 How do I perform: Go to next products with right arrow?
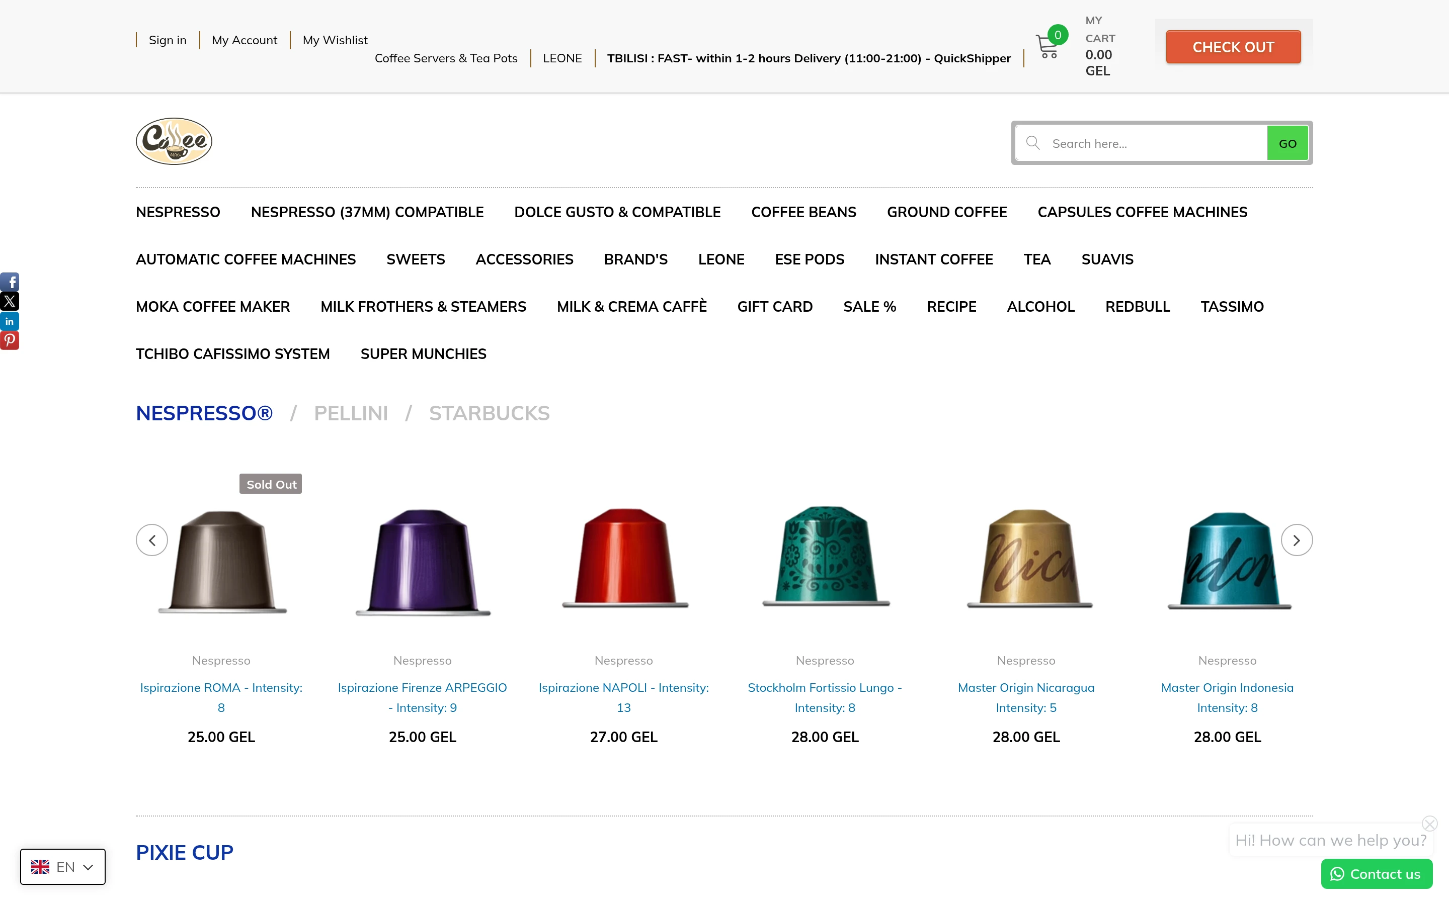click(x=1297, y=540)
